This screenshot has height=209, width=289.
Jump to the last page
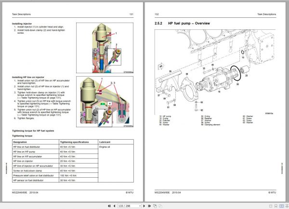point(149,206)
